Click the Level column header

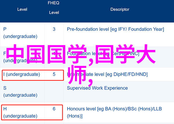pyautogui.click(x=22, y=9)
